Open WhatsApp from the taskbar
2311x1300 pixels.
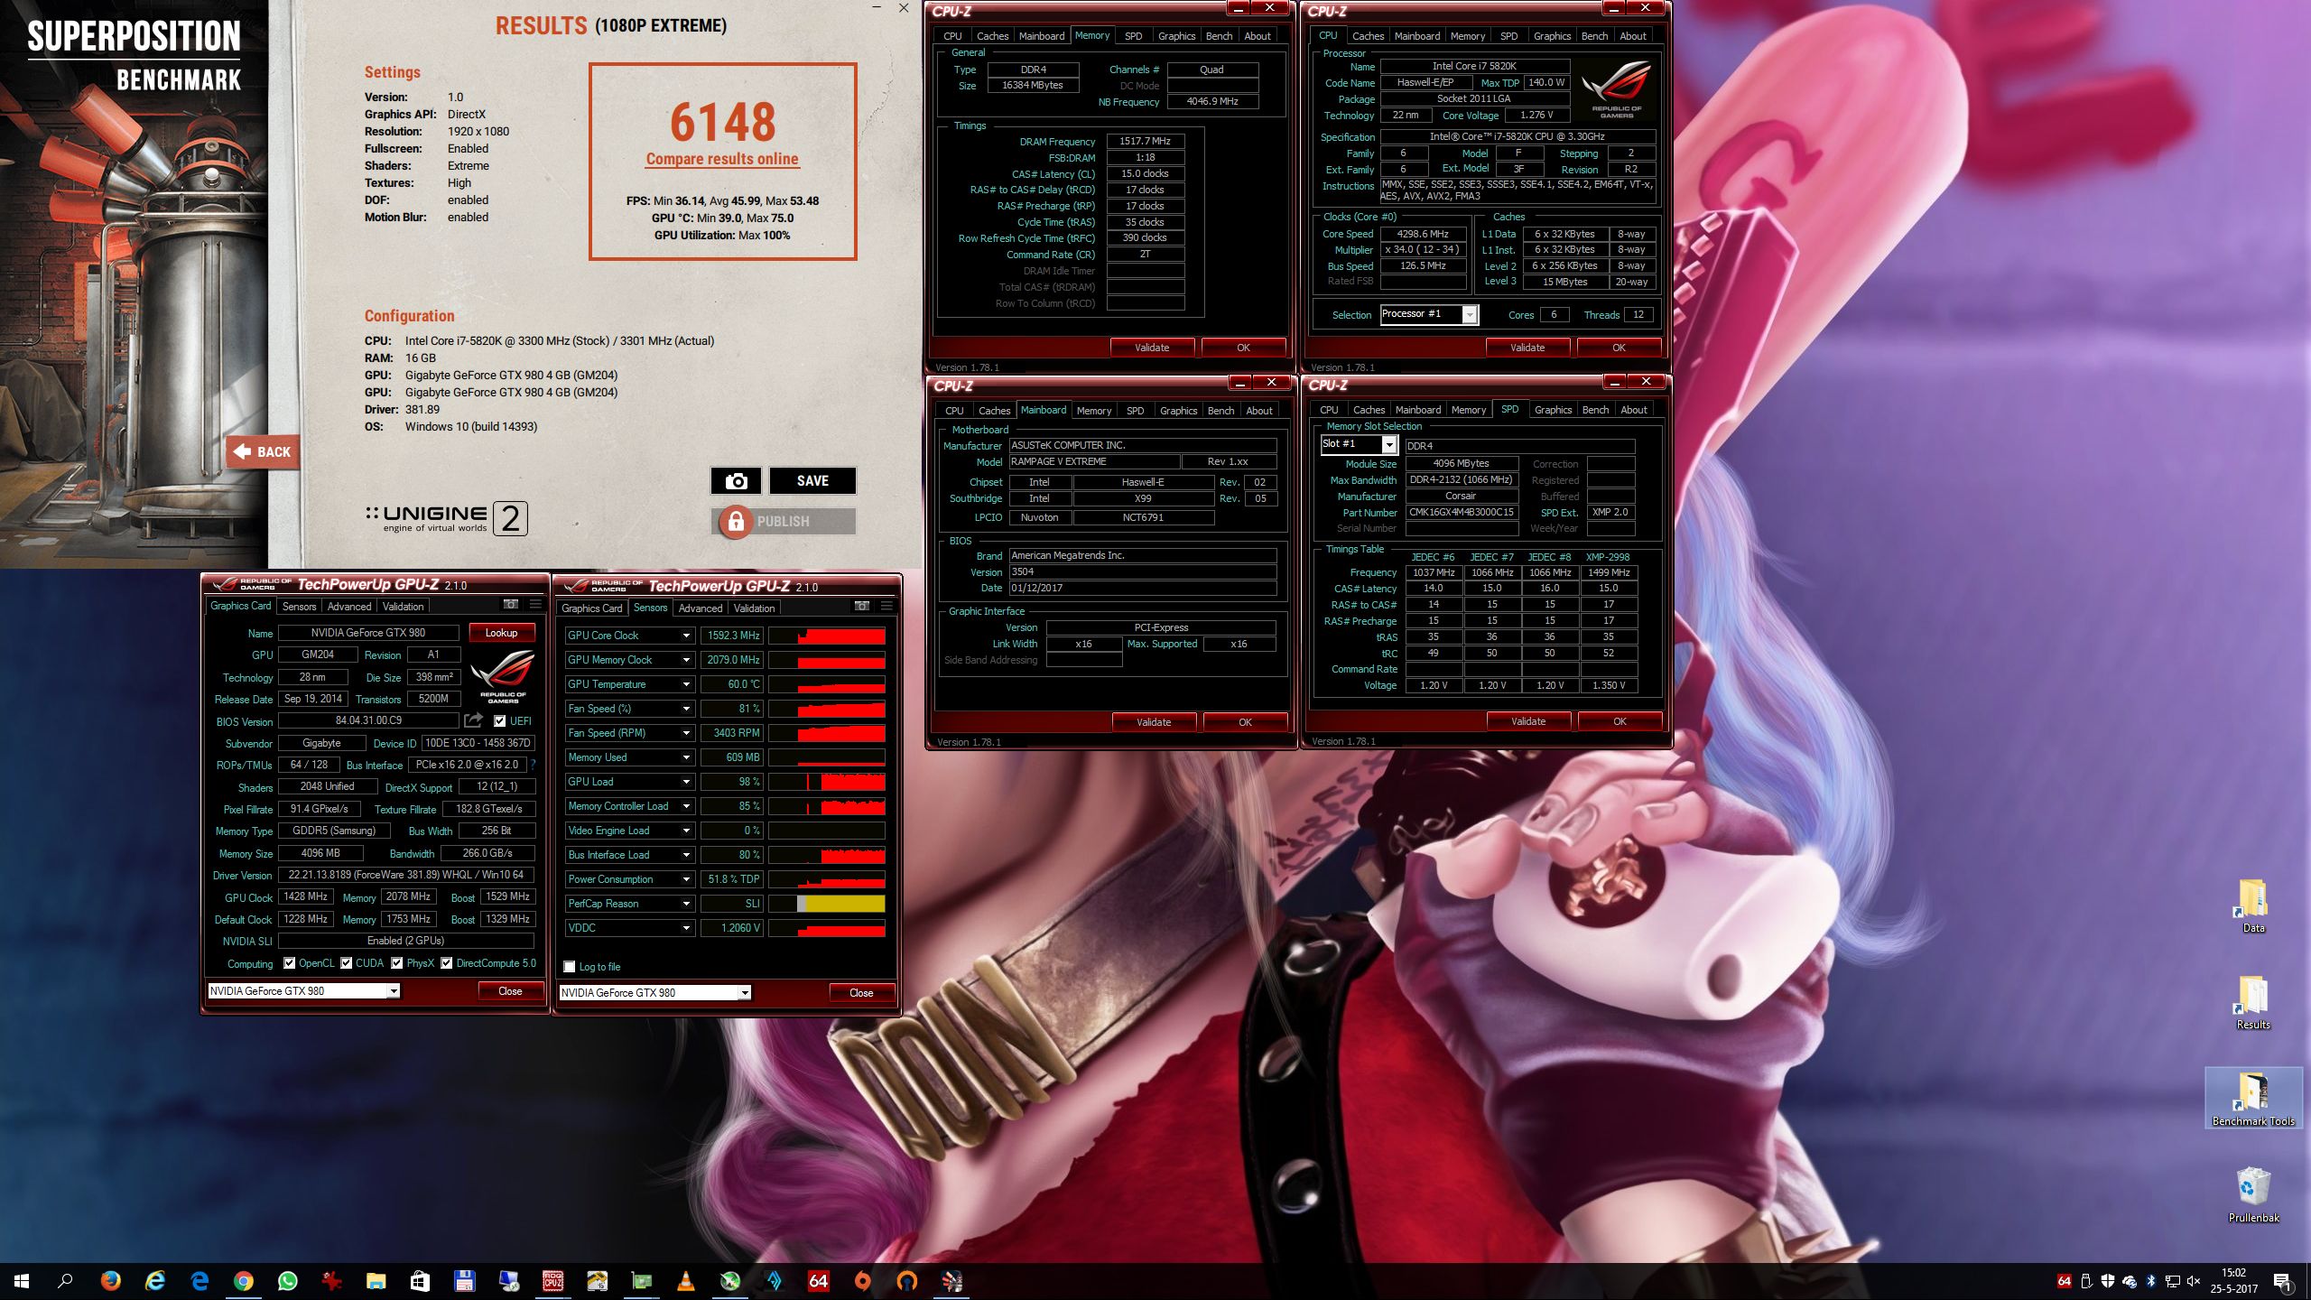click(x=288, y=1281)
